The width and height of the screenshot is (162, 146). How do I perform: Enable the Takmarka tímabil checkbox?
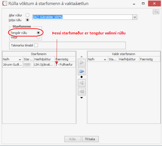36,45
